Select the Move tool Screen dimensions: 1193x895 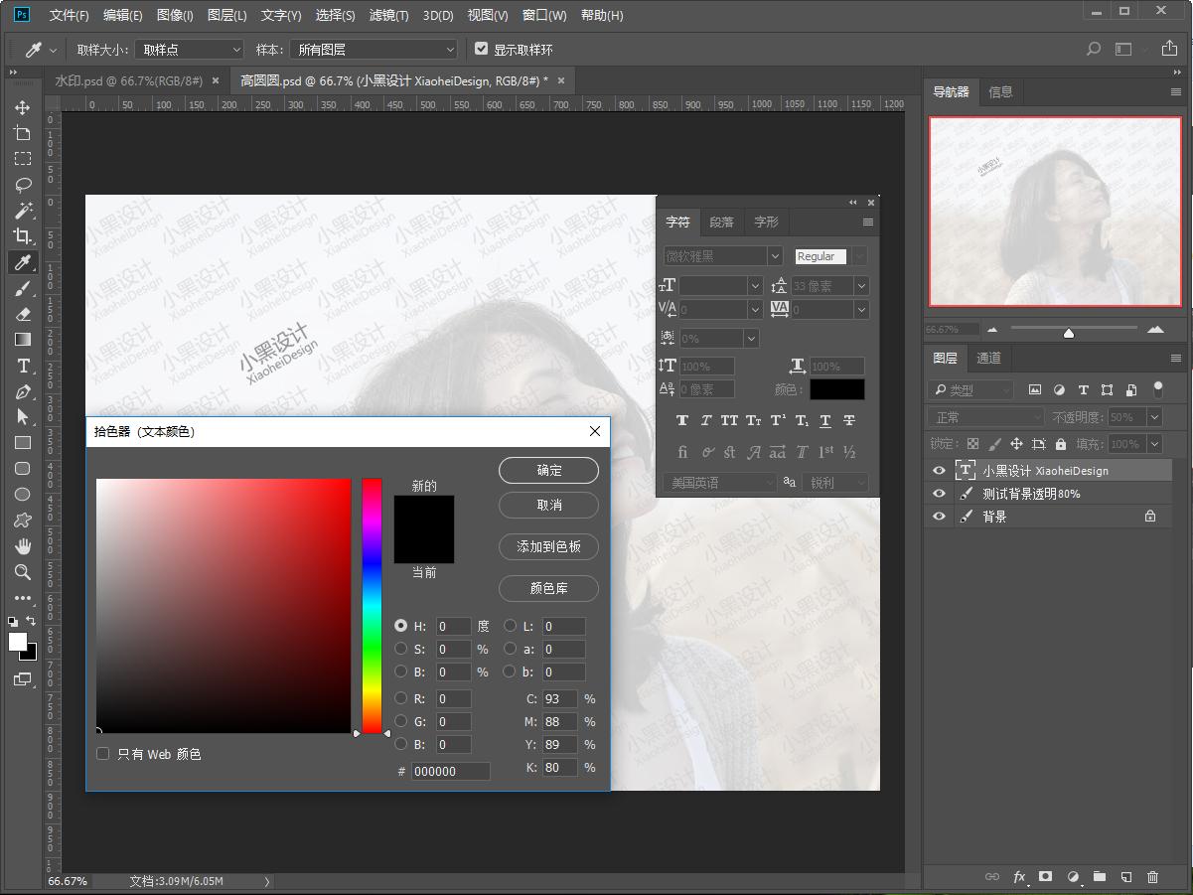coord(22,107)
